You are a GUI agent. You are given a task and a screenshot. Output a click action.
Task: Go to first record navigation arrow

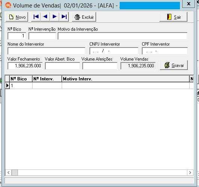point(36,17)
